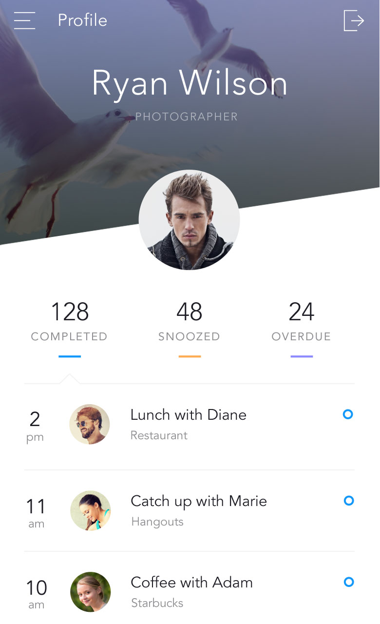380x624 pixels.
Task: Tap woman avatar beside Catch up task
Action: [x=91, y=510]
